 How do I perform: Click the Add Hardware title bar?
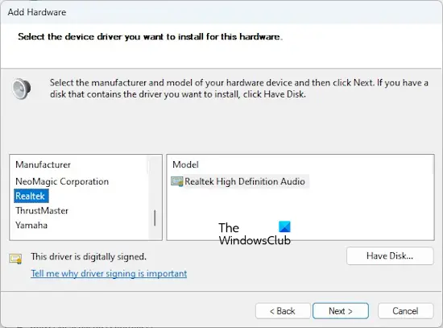[x=221, y=12]
